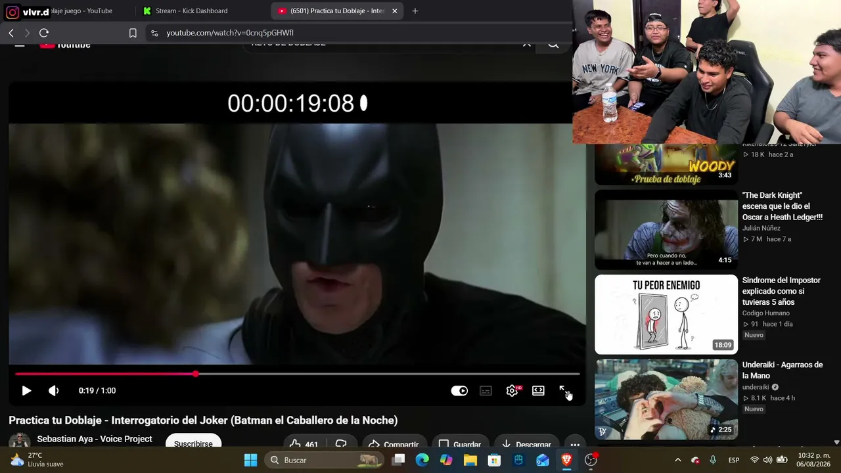The image size is (841, 473).
Task: Reload the page with the refresh icon
Action: click(x=44, y=33)
